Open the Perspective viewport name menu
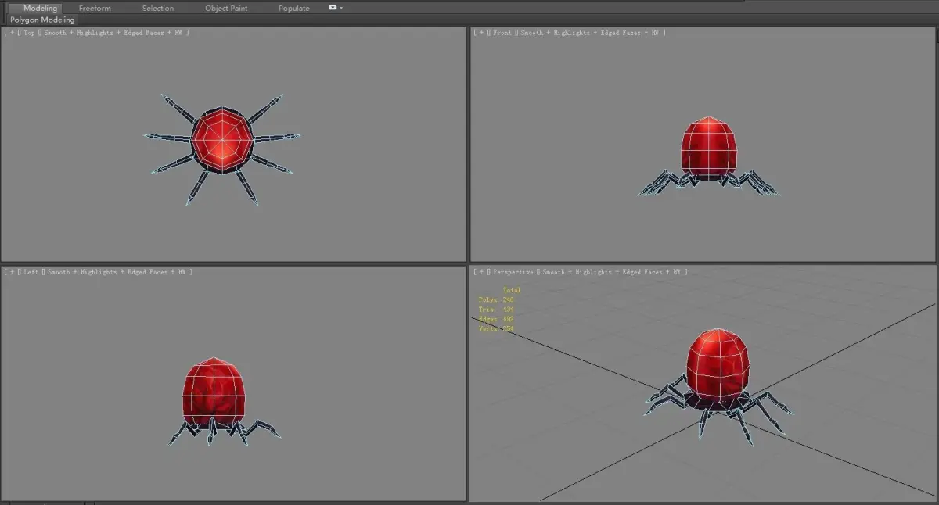939x505 pixels. [513, 272]
